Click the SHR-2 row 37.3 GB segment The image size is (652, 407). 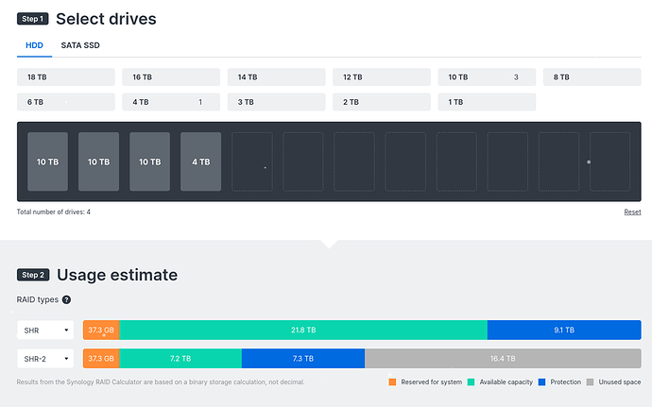(x=101, y=358)
